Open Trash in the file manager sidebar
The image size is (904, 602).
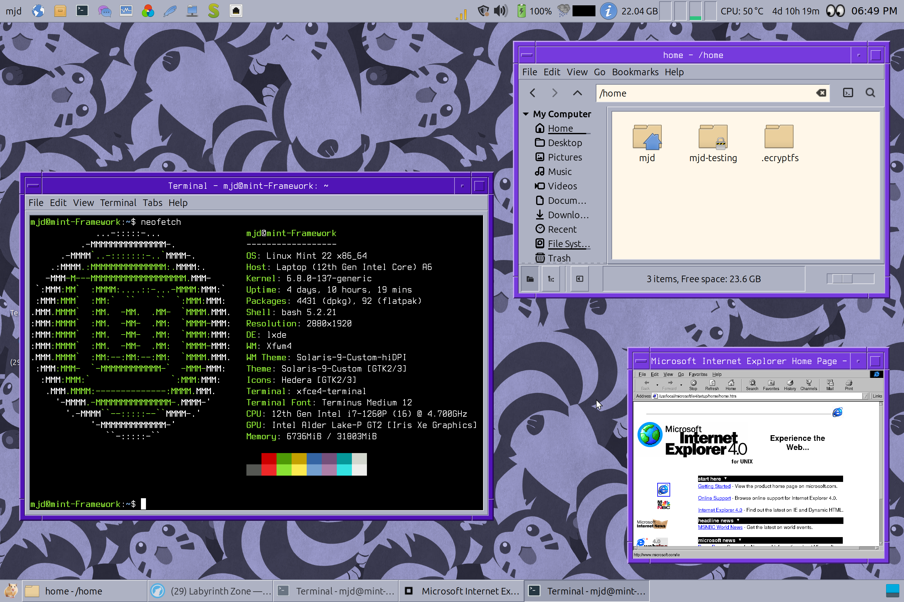tap(553, 258)
